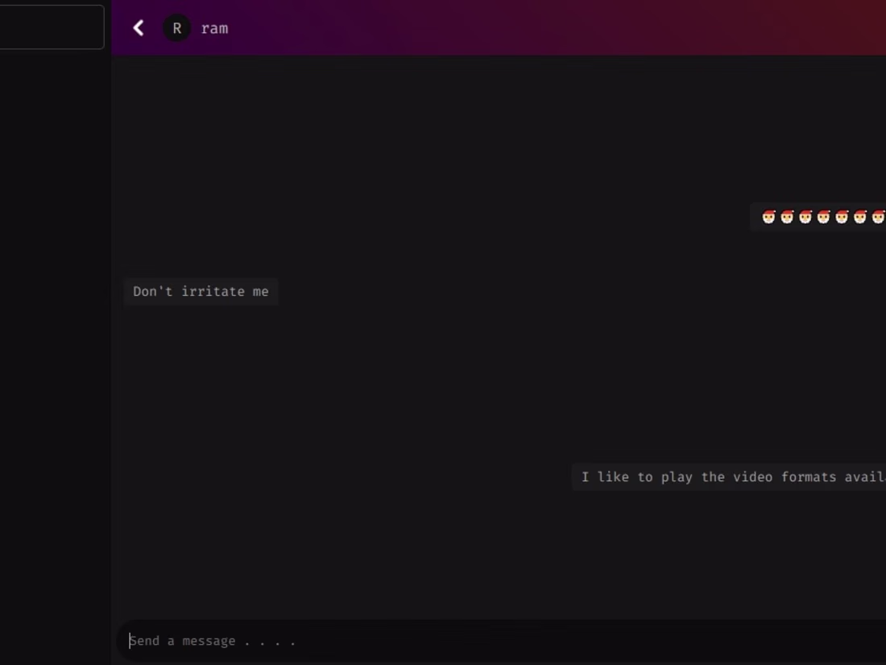Image resolution: width=886 pixels, height=665 pixels.
Task: Pick the fifth Santa emoji
Action: tap(842, 217)
